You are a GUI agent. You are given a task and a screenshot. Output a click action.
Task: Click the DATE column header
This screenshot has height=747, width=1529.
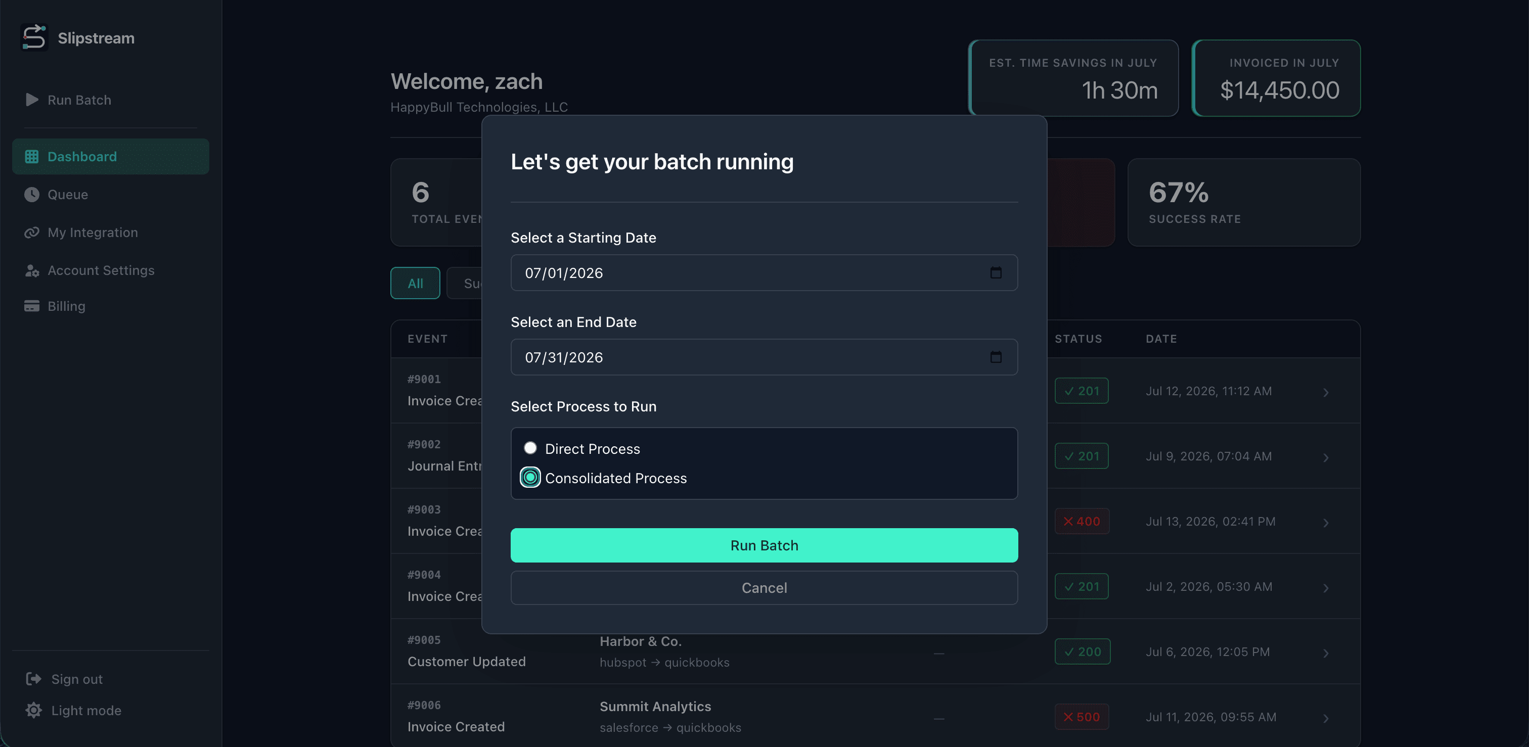(1161, 339)
